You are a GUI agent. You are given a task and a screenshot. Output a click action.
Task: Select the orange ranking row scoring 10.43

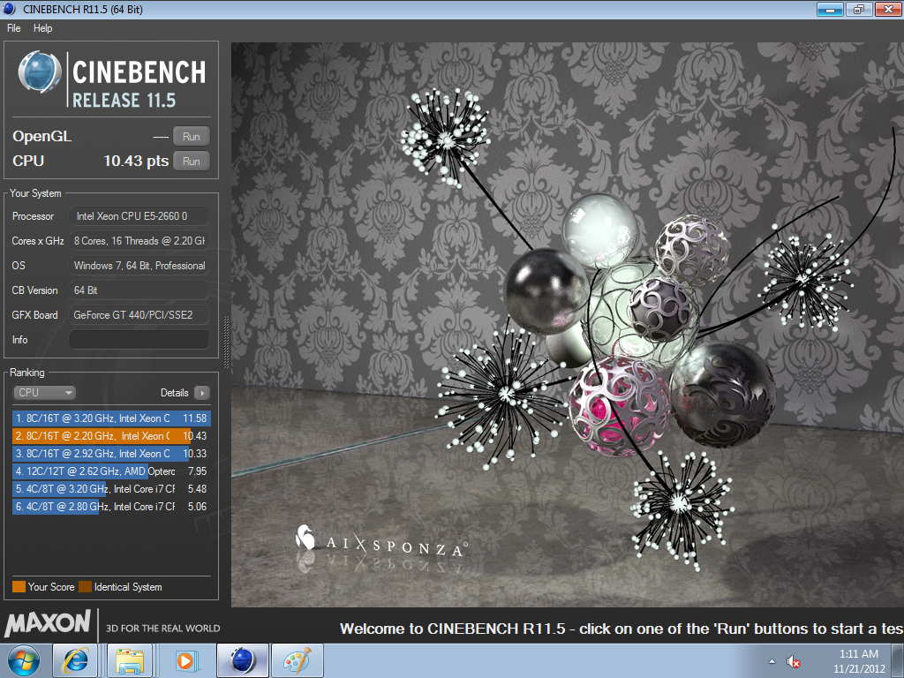(111, 436)
